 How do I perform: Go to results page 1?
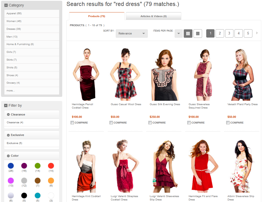click(210, 33)
